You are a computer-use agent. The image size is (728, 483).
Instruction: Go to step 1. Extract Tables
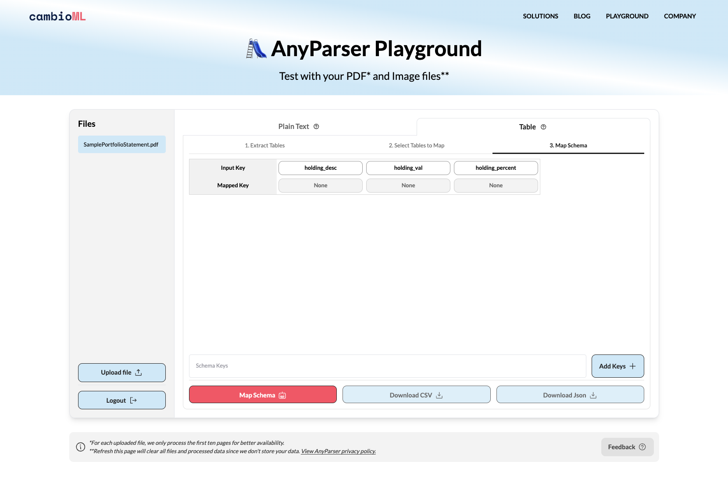[x=265, y=146]
